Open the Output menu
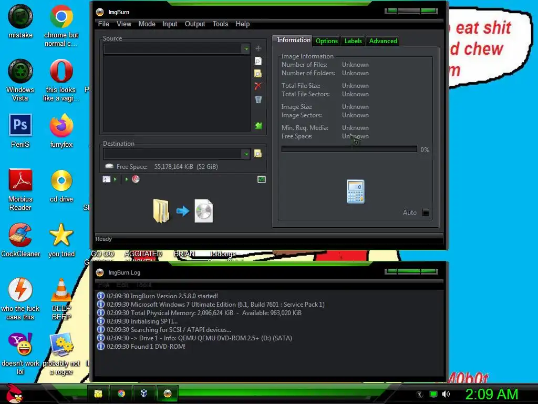 195,24
